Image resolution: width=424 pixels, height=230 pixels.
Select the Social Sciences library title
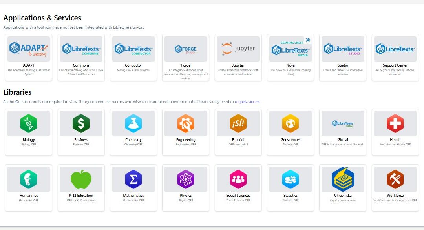(238, 196)
